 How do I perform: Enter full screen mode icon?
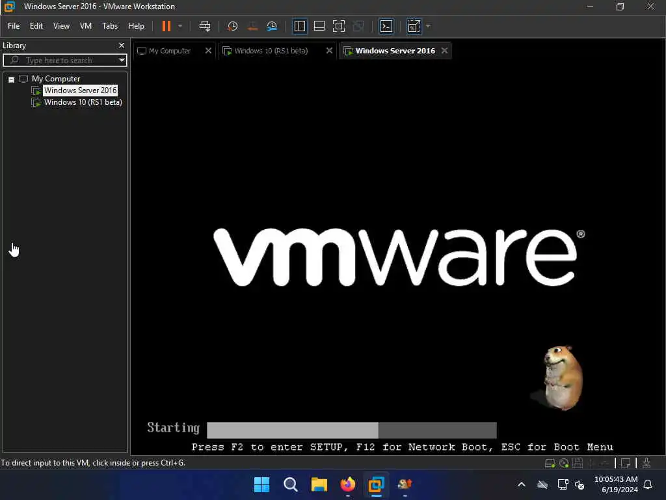click(338, 26)
